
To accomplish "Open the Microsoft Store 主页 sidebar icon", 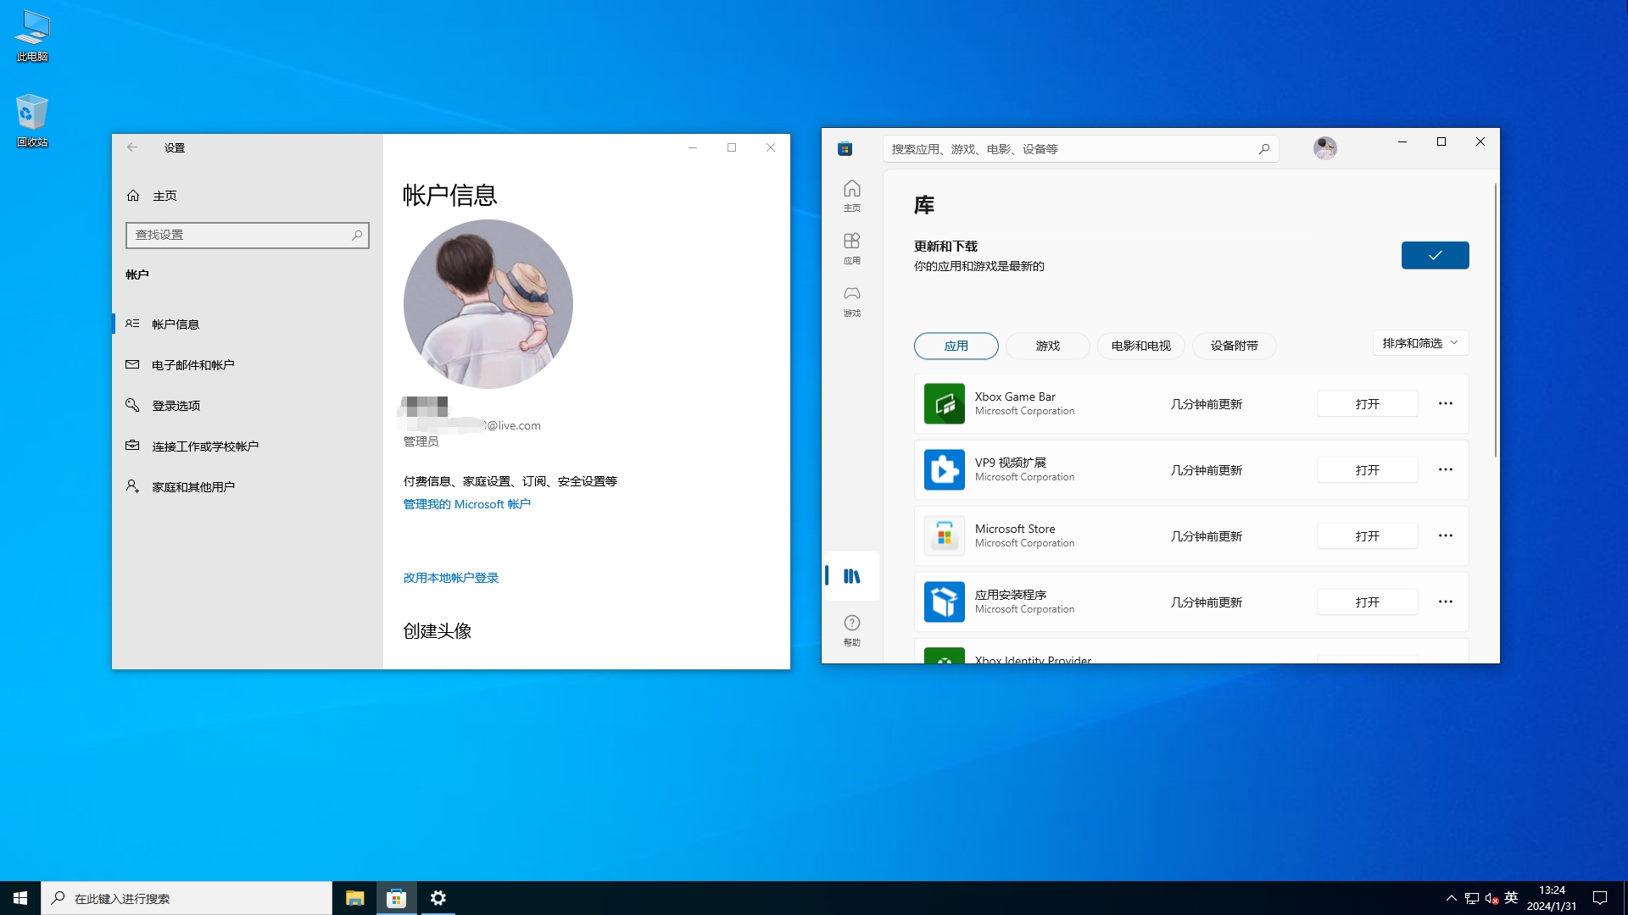I will click(852, 194).
